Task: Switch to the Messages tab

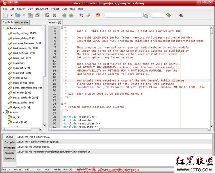Action: coord(10,148)
